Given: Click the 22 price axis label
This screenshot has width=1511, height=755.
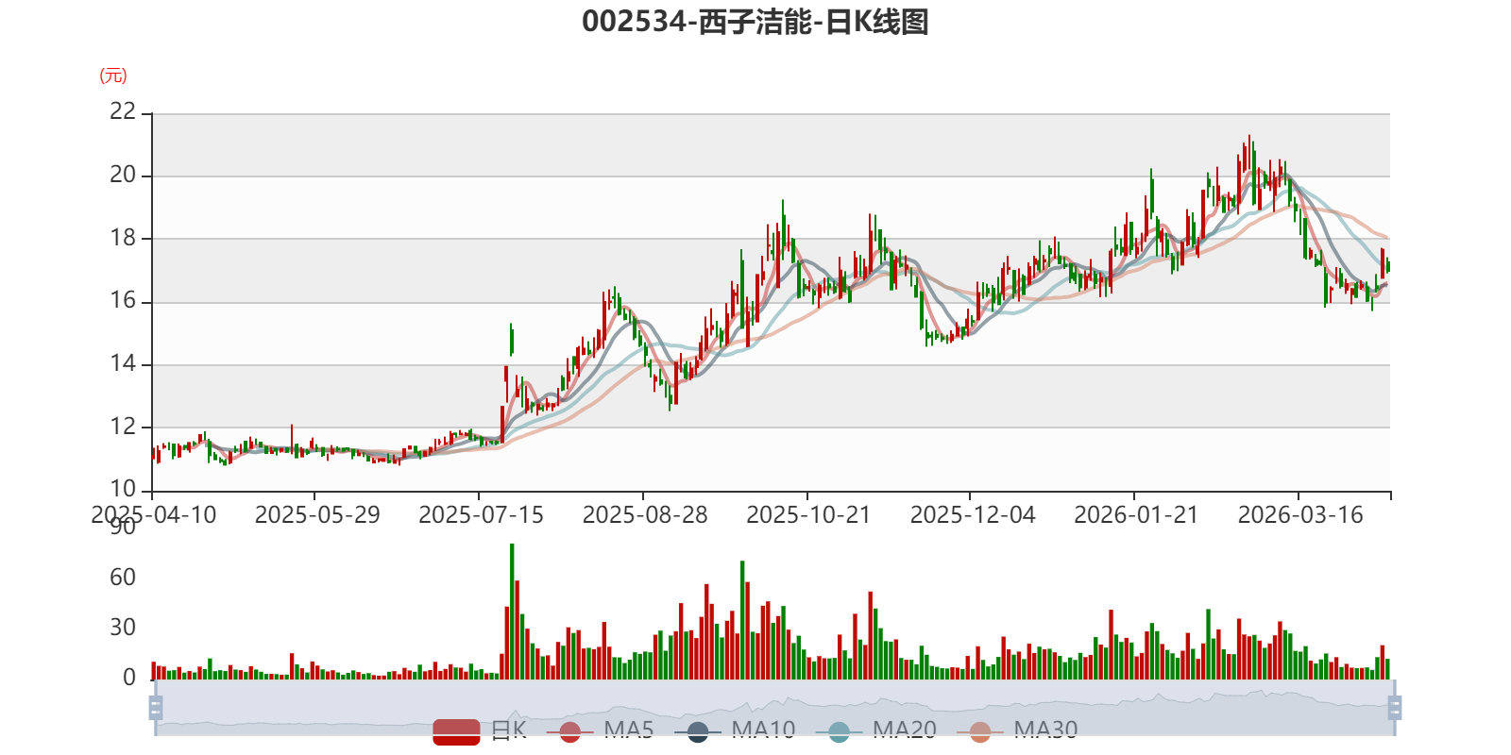Looking at the screenshot, I should pyautogui.click(x=123, y=111).
